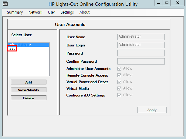
Task: Click the View/Modify button
Action: pos(29,90)
